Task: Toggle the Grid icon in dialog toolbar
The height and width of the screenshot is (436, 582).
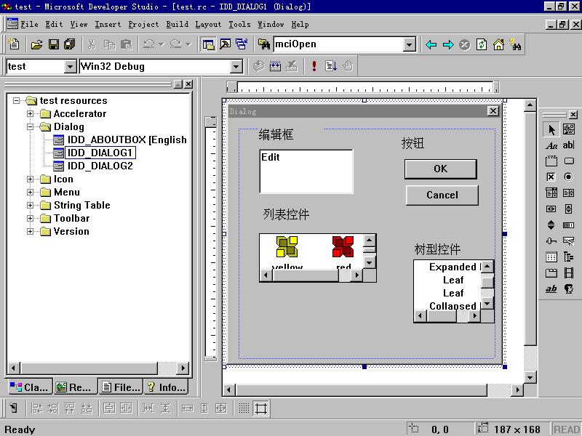Action: coord(244,408)
